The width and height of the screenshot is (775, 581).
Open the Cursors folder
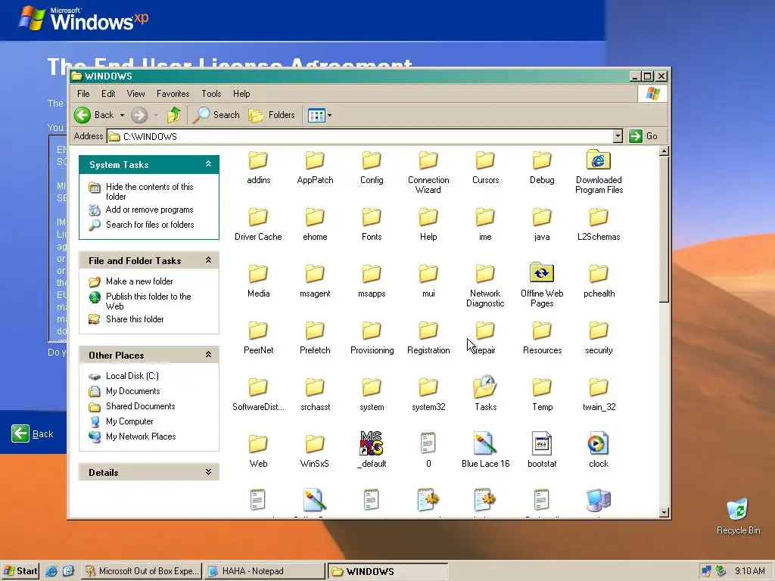coord(485,167)
